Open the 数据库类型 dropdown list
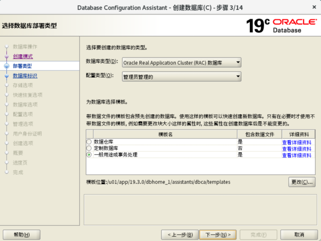Image resolution: width=321 pixels, height=241 pixels. (181, 63)
